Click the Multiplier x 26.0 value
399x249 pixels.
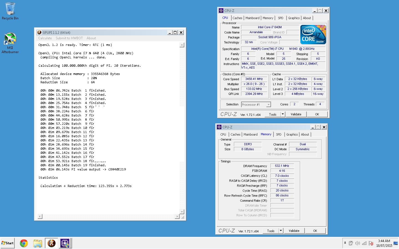tap(254, 84)
